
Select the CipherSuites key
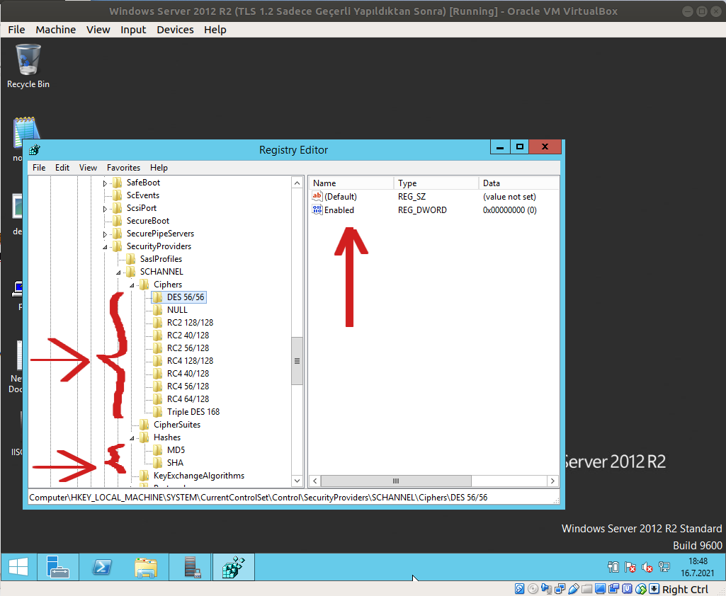coord(177,425)
